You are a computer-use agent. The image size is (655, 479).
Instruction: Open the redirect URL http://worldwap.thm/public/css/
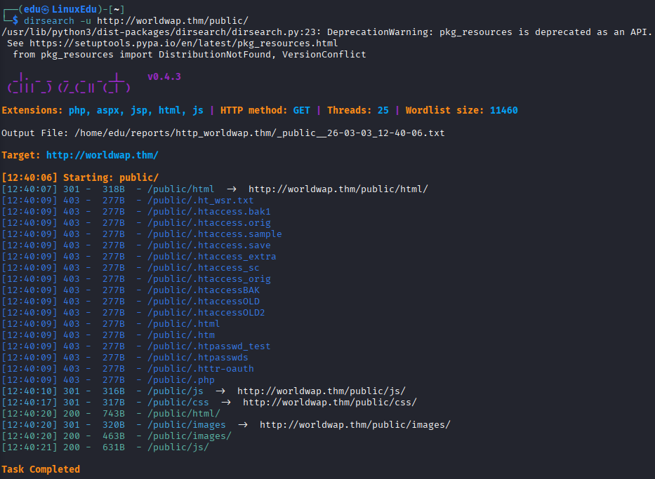click(x=330, y=403)
